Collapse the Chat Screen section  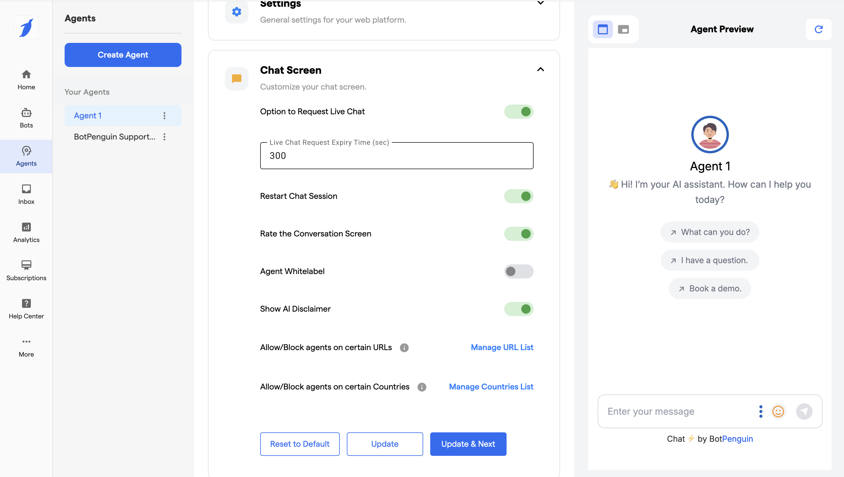point(540,69)
